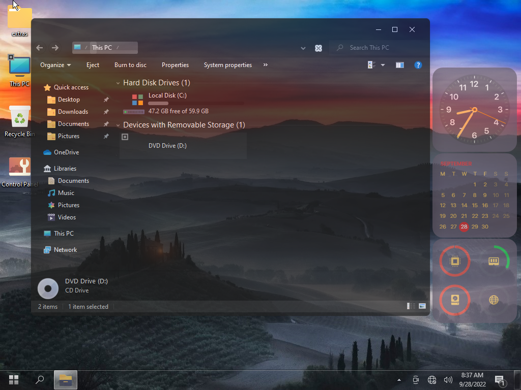Click the 8:37 AM taskbar clock

(x=472, y=375)
